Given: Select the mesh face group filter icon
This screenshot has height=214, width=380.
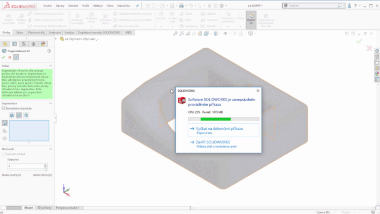Looking at the screenshot, I should [19, 115].
